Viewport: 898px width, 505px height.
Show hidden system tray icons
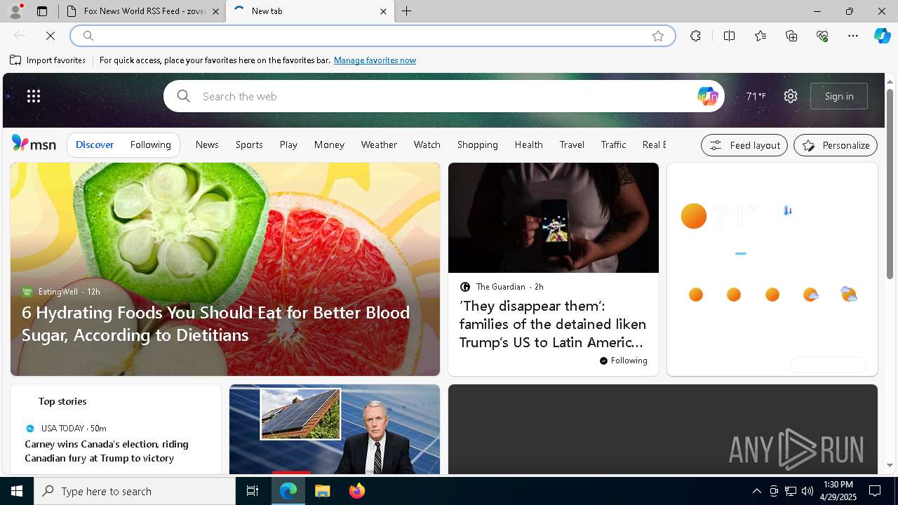pyautogui.click(x=756, y=491)
